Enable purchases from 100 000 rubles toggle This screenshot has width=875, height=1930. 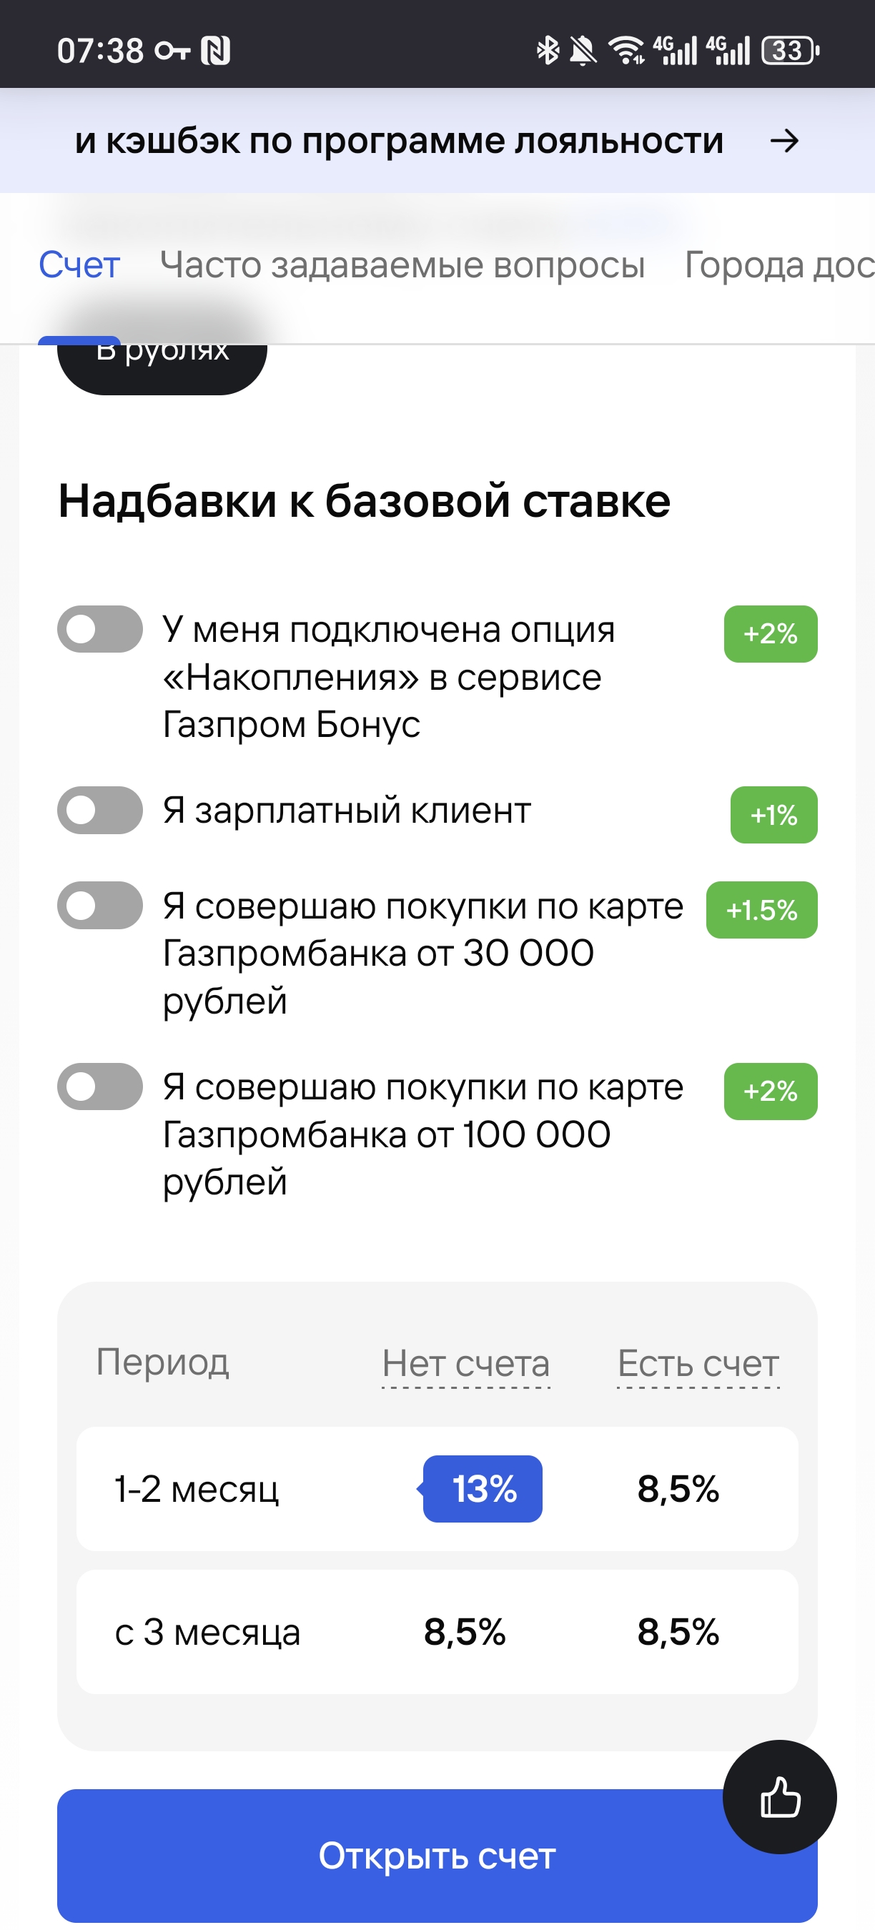(99, 1087)
